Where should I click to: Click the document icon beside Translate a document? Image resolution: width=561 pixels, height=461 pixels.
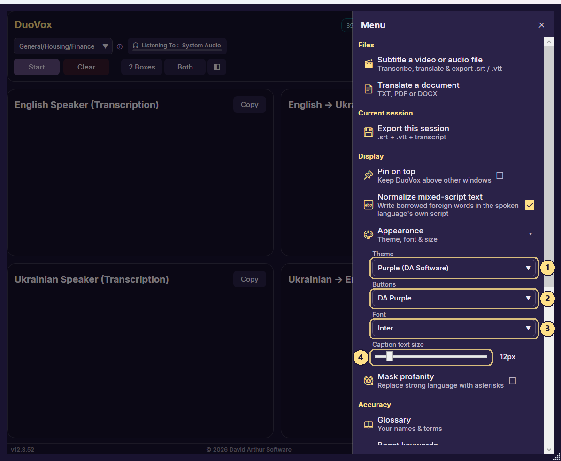pos(369,89)
